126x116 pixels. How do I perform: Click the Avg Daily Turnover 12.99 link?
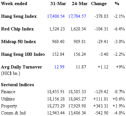(x=59, y=67)
